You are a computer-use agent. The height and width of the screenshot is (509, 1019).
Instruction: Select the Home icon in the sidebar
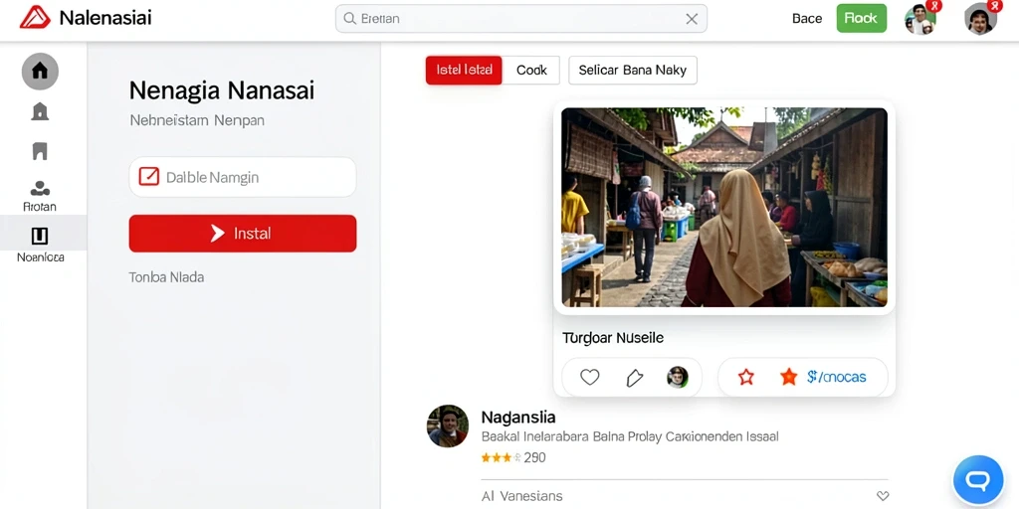40,71
